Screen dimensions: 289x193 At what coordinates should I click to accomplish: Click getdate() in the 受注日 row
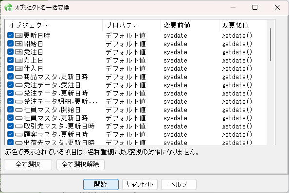pos(237,52)
